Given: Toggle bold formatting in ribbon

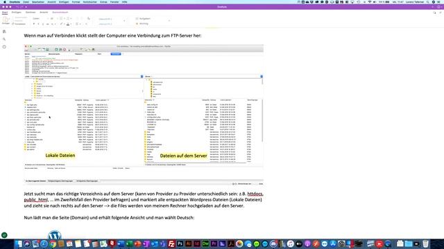Looking at the screenshot, I should pos(34,24).
